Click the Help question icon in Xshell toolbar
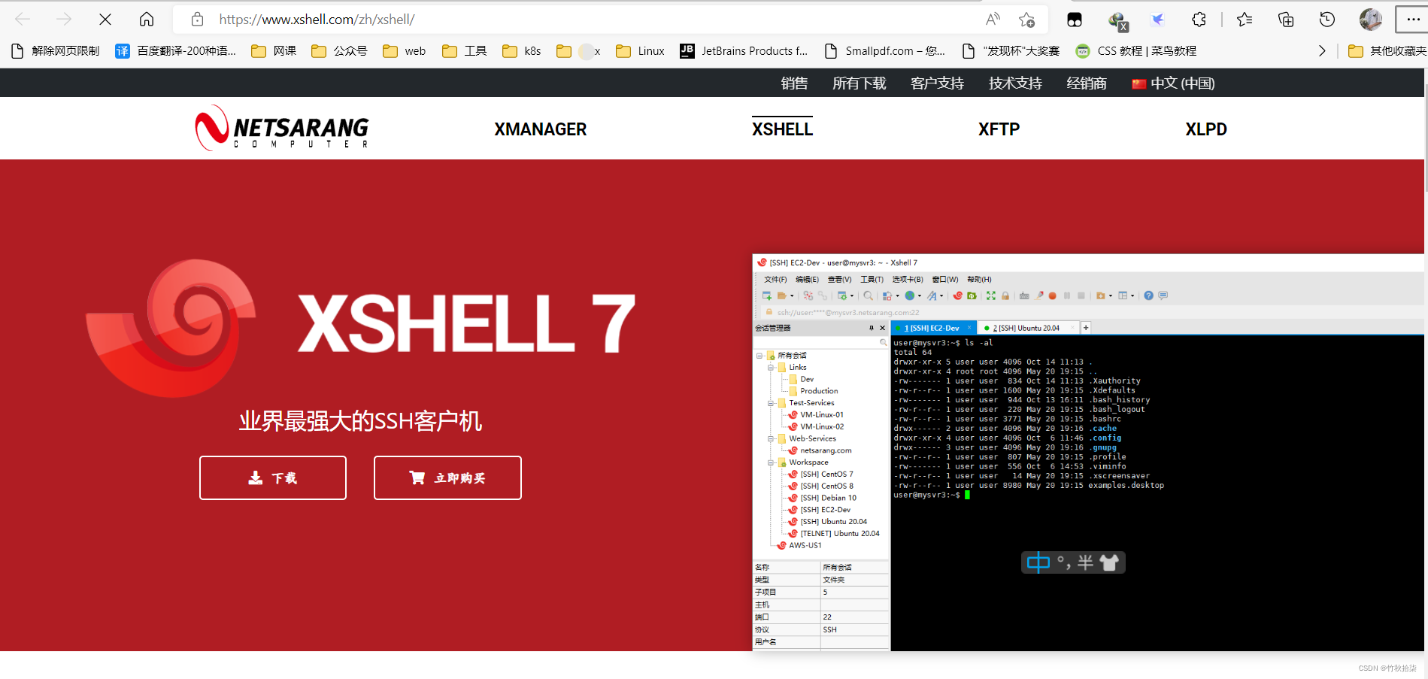1428x679 pixels. click(1148, 296)
